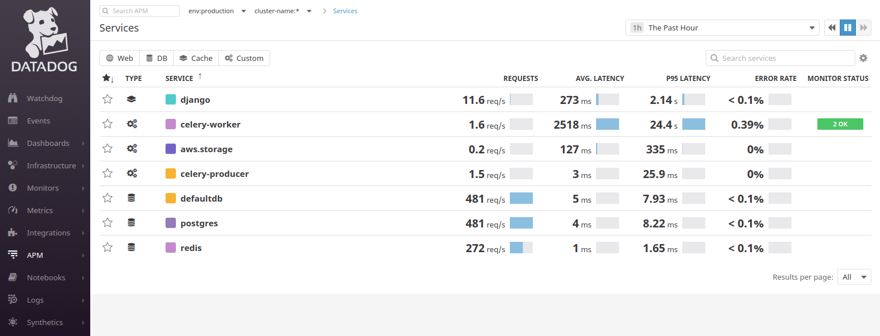Open Watchdog binoculars icon in sidebar
Screen dimensions: 880x336
[x=13, y=98]
